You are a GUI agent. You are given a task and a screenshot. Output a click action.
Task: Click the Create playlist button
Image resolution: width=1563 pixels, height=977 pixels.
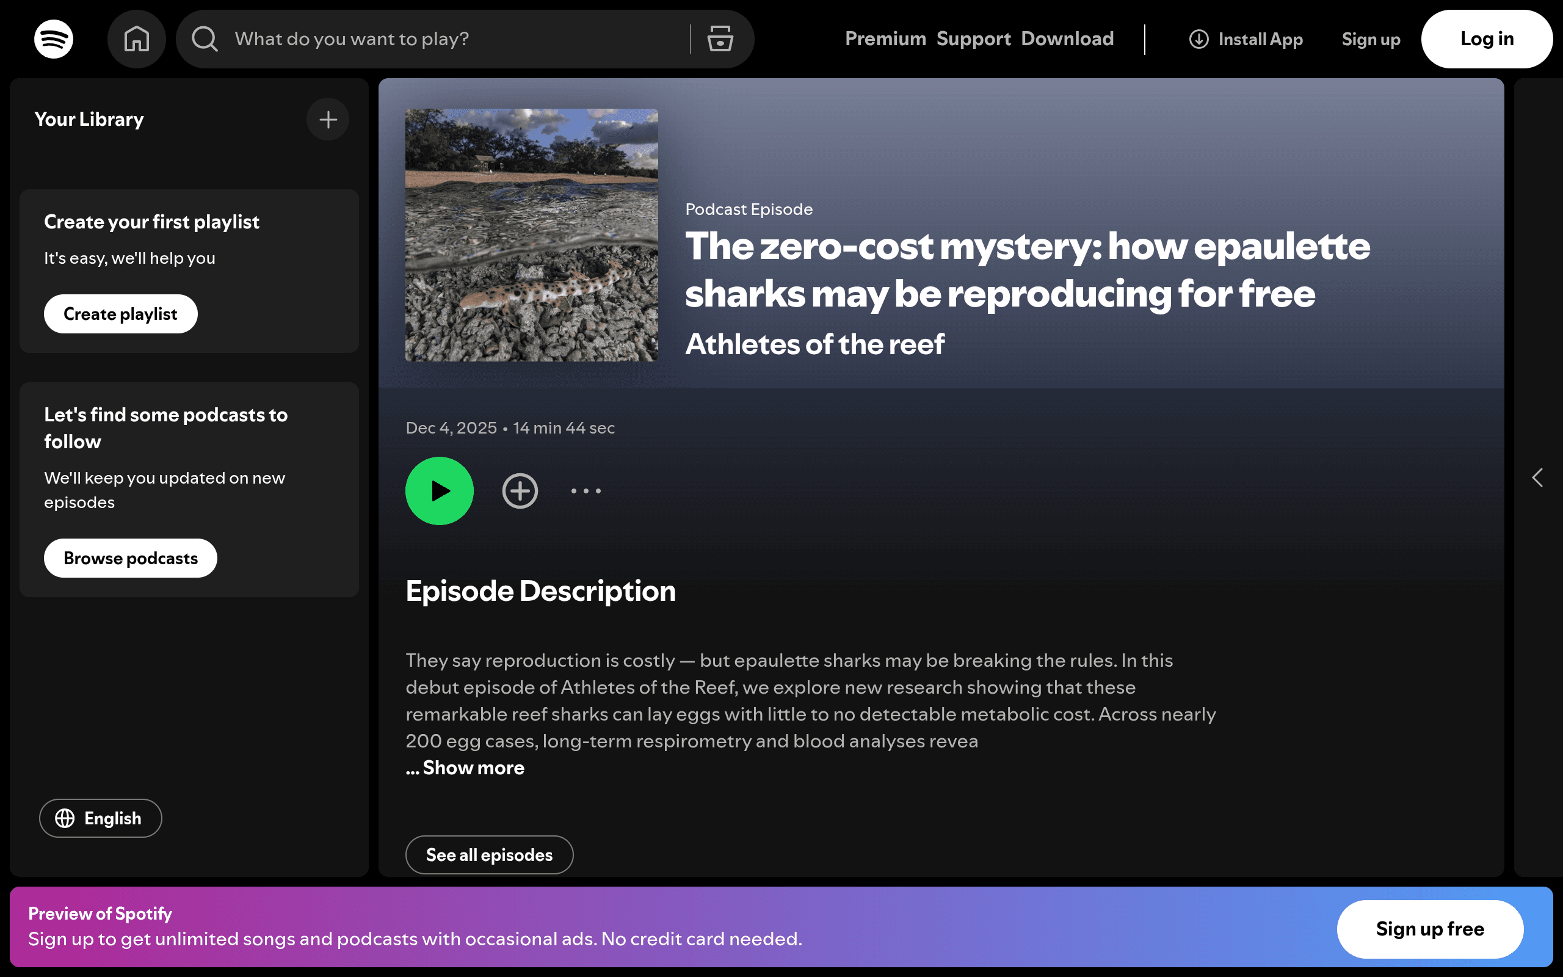tap(121, 314)
